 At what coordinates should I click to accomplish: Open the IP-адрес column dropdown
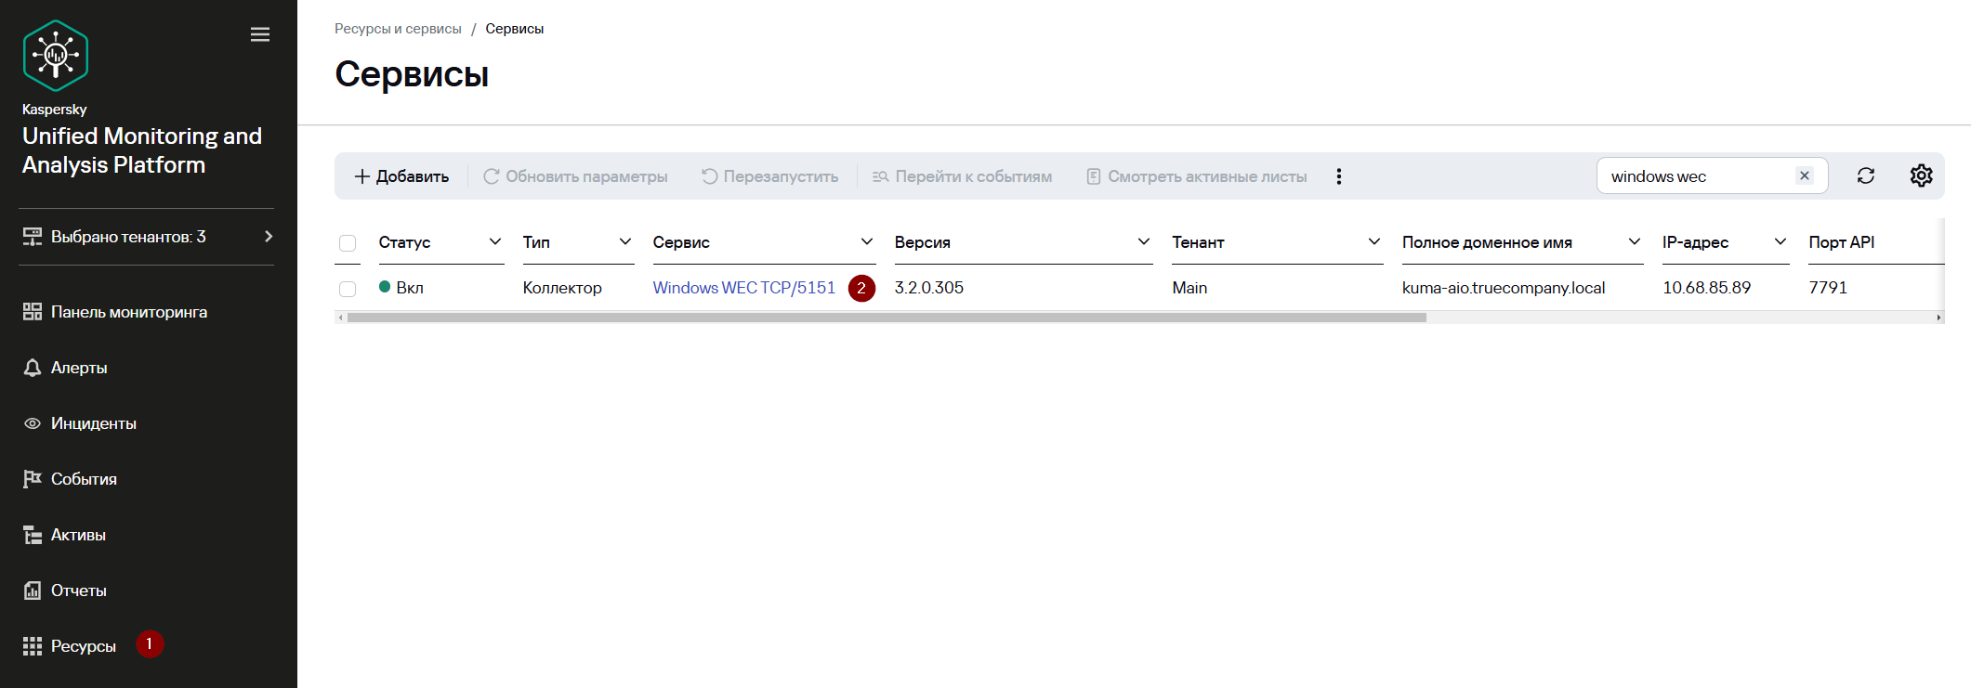(x=1780, y=242)
